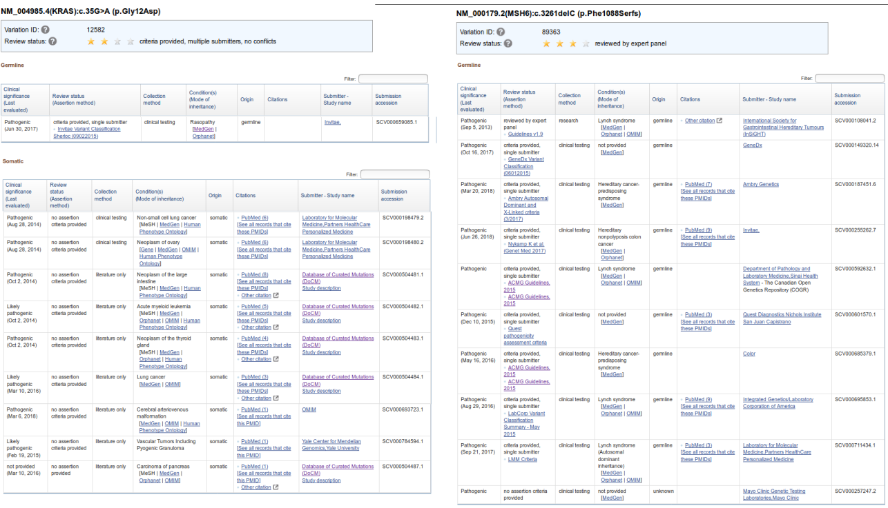Open the Color submitter link
Image resolution: width=888 pixels, height=508 pixels.
click(749, 354)
